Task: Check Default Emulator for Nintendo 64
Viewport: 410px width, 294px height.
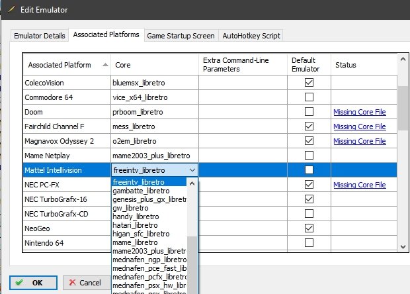Action: 309,243
